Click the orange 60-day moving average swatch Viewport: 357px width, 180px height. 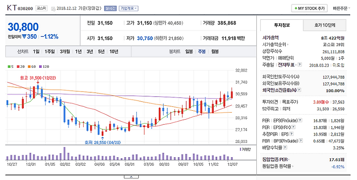[29, 67]
